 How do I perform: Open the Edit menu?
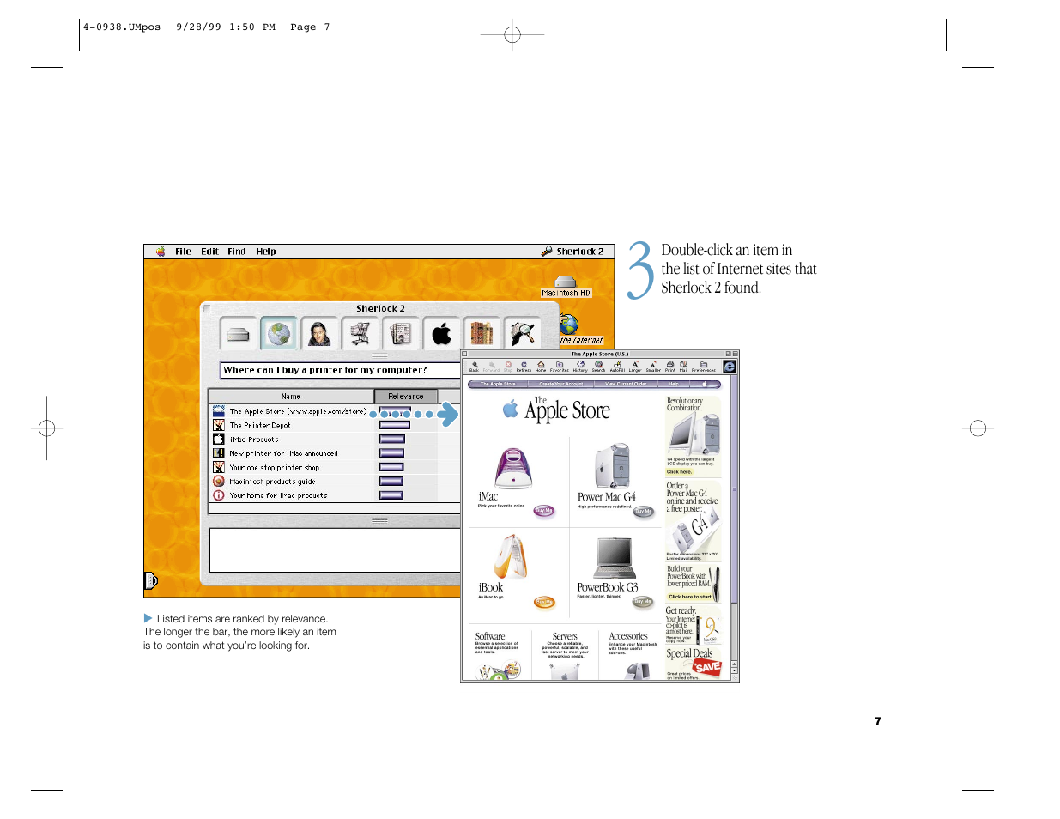[x=209, y=252]
